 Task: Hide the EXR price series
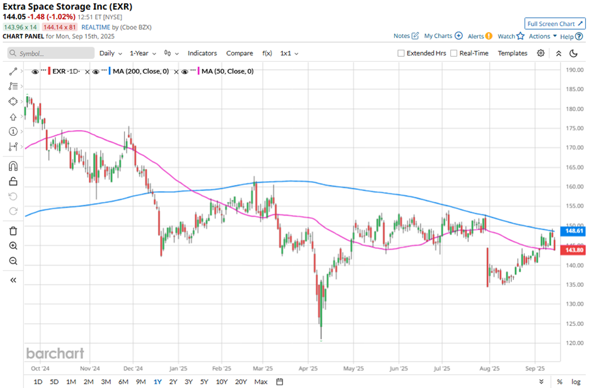click(35, 72)
